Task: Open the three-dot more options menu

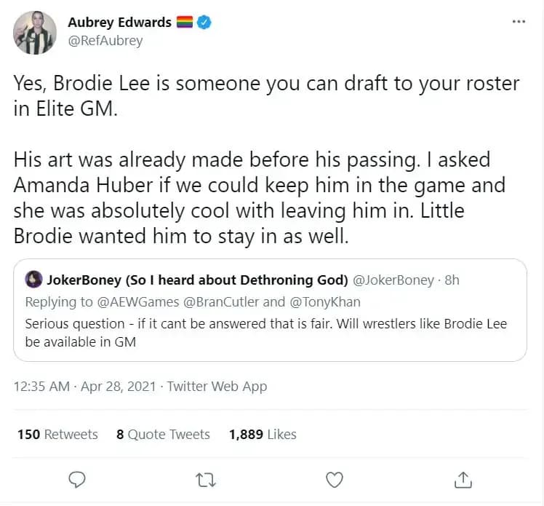Action: click(519, 22)
